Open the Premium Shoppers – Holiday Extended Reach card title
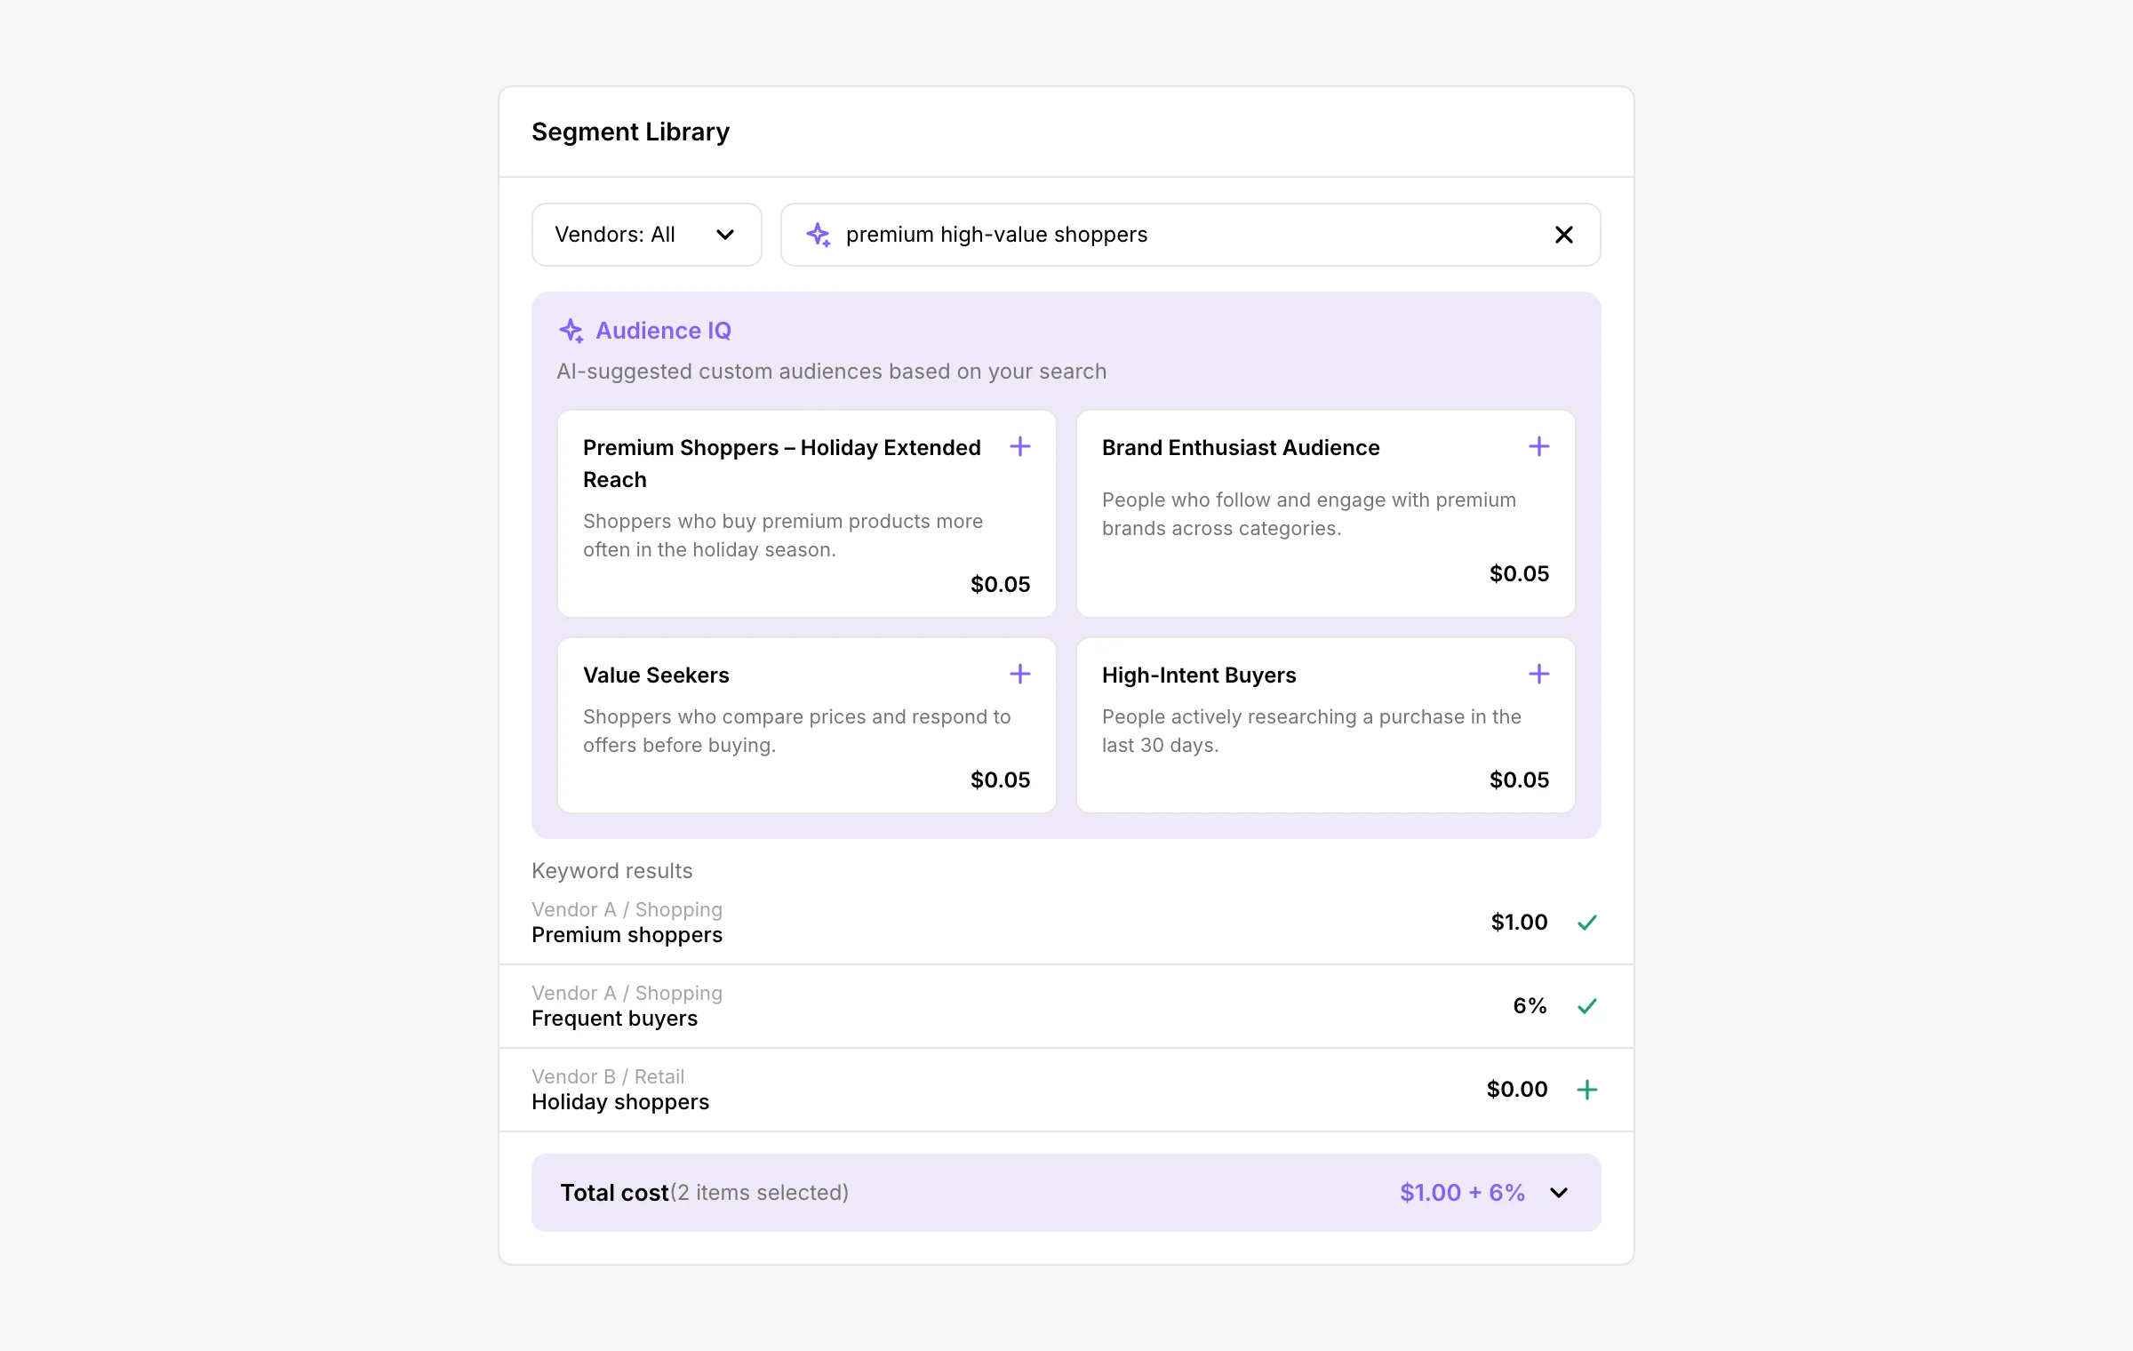Viewport: 2133px width, 1351px height. click(782, 463)
